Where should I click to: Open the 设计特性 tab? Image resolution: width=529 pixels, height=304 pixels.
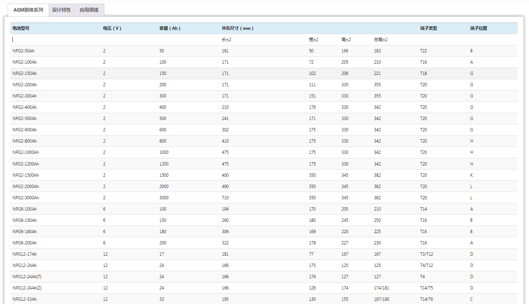(x=61, y=10)
